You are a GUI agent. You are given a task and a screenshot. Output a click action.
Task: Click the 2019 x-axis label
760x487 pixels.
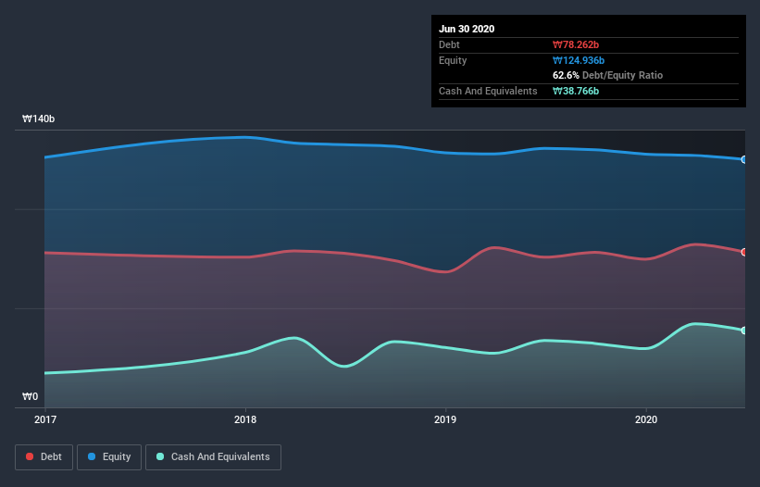click(445, 419)
